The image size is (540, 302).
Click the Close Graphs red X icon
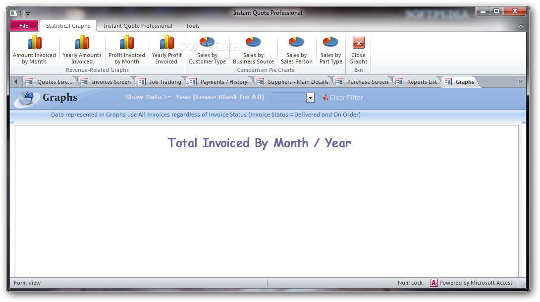(359, 43)
